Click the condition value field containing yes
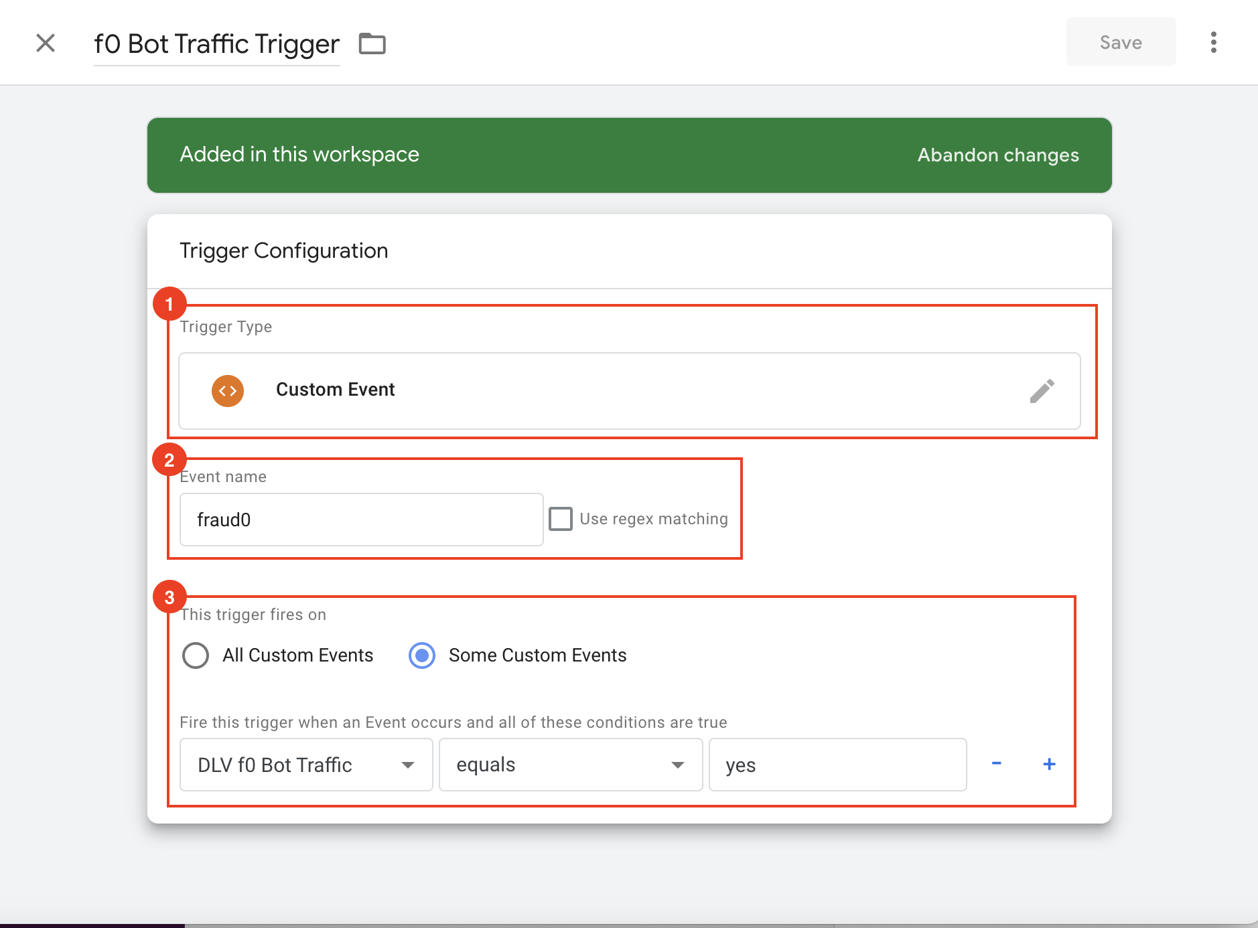The width and height of the screenshot is (1258, 928). [837, 765]
